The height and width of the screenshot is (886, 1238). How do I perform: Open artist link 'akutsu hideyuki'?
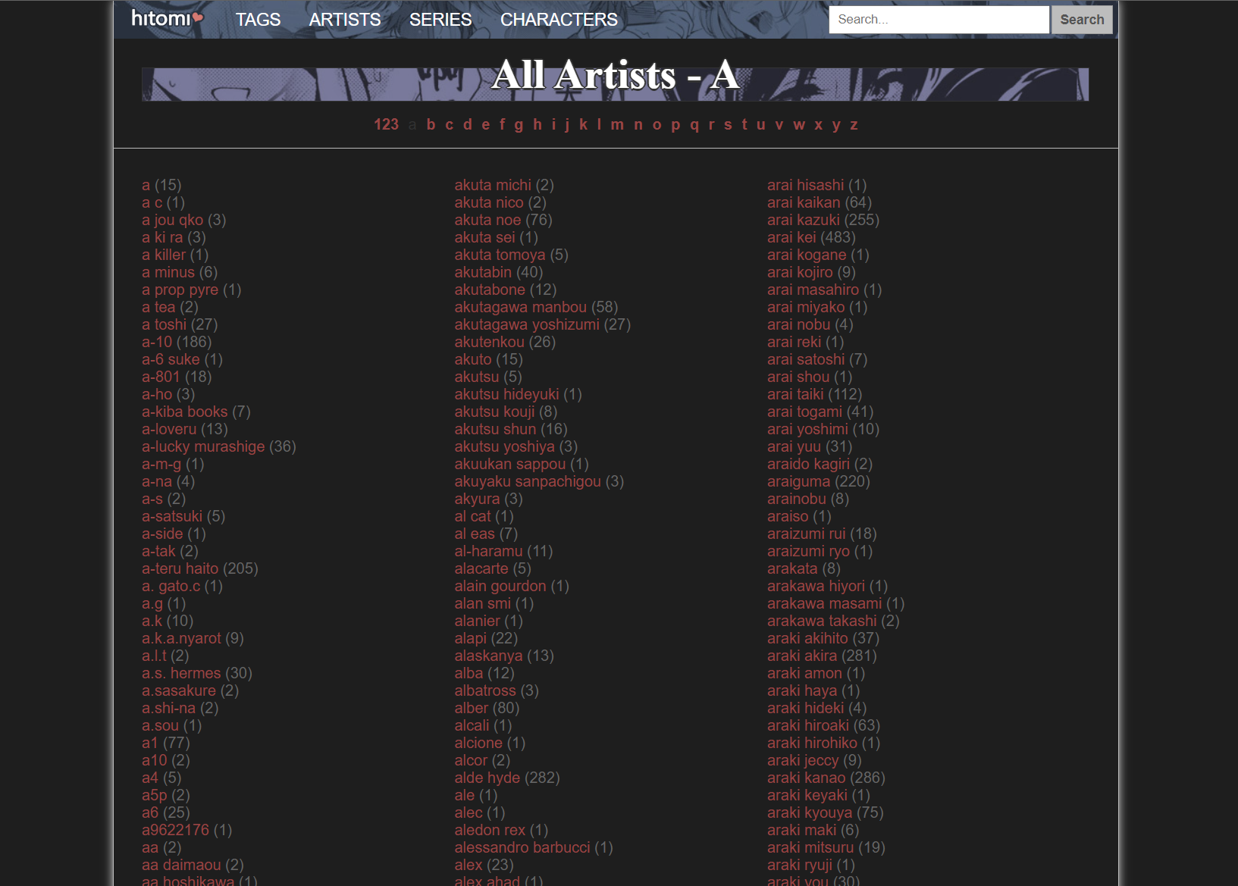(507, 395)
